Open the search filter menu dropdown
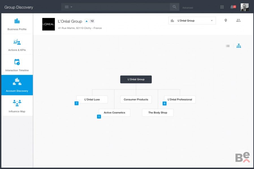This screenshot has width=254, height=169. (x=68, y=7)
